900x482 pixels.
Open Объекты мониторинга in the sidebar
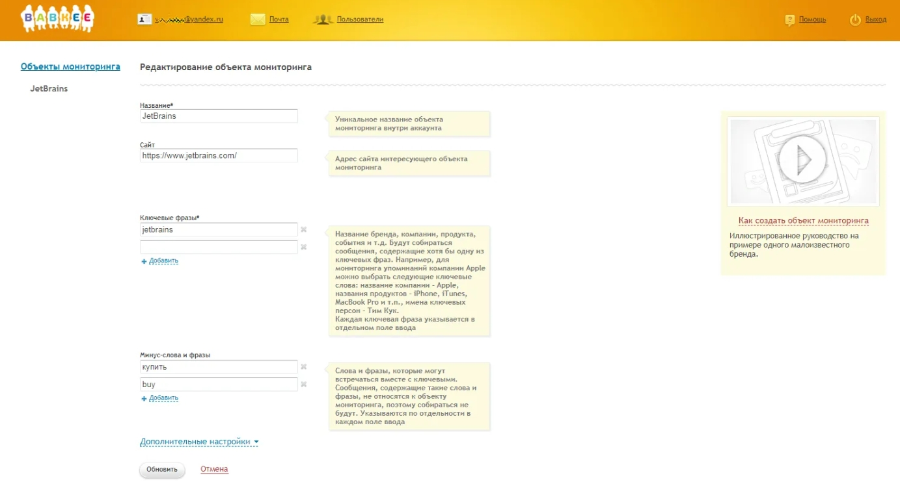tap(70, 66)
